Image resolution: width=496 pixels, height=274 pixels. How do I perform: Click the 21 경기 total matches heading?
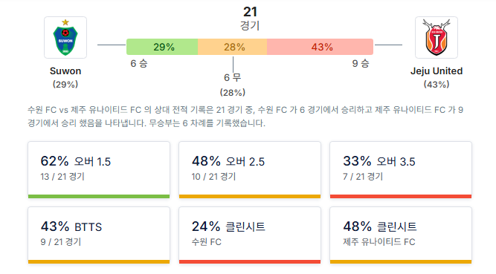point(250,19)
